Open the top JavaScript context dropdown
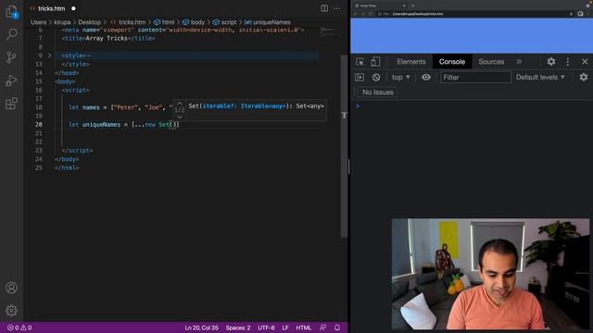This screenshot has width=593, height=333. [401, 78]
